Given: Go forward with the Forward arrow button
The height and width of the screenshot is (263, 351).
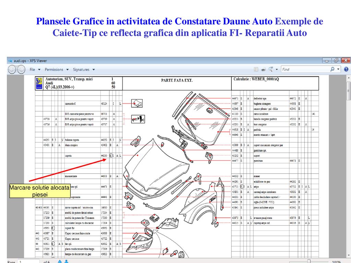Looking at the screenshot, I should point(21,70).
